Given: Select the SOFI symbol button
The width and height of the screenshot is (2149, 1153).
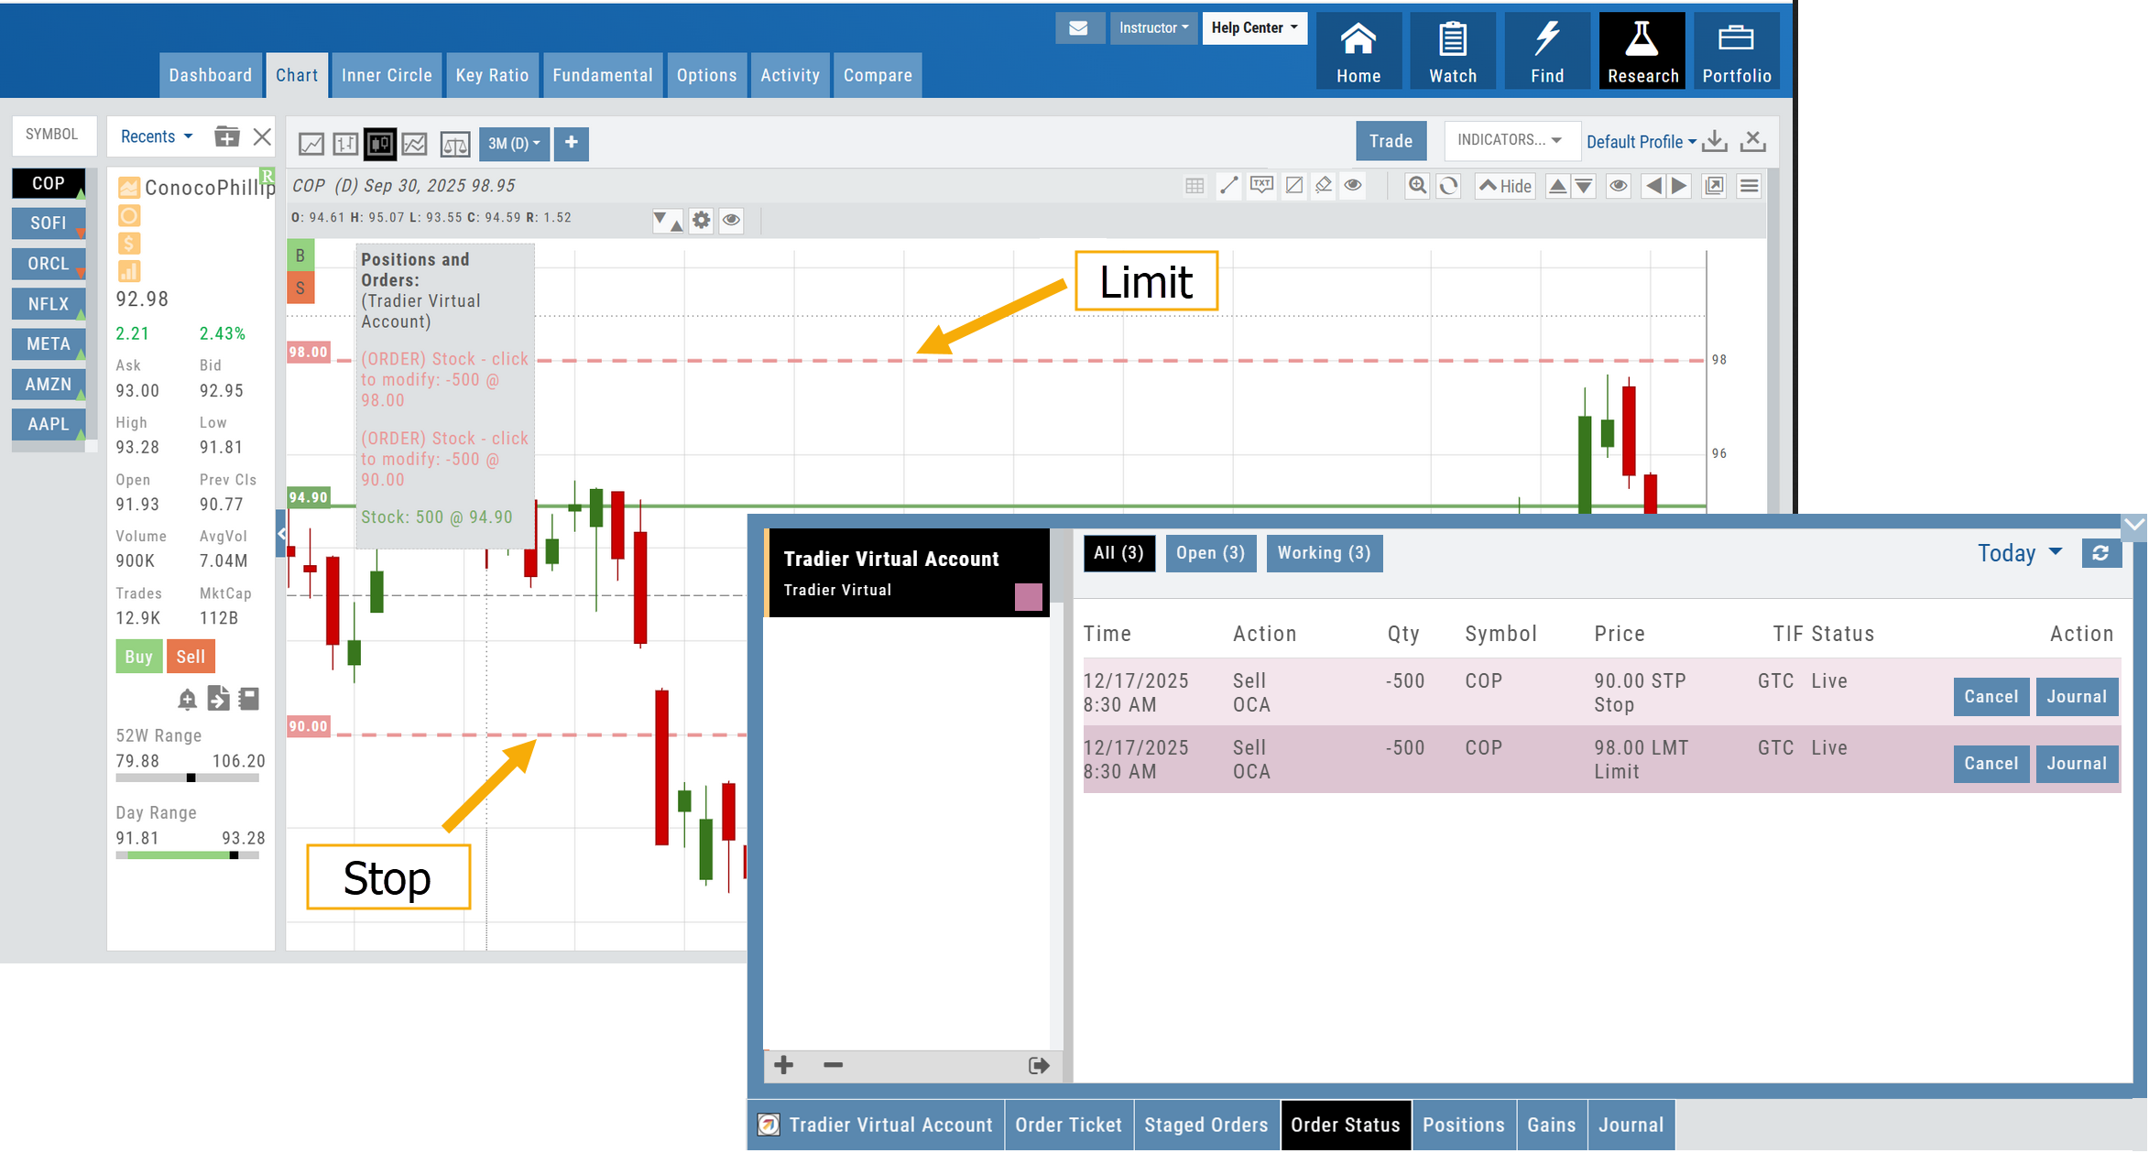Looking at the screenshot, I should point(49,223).
